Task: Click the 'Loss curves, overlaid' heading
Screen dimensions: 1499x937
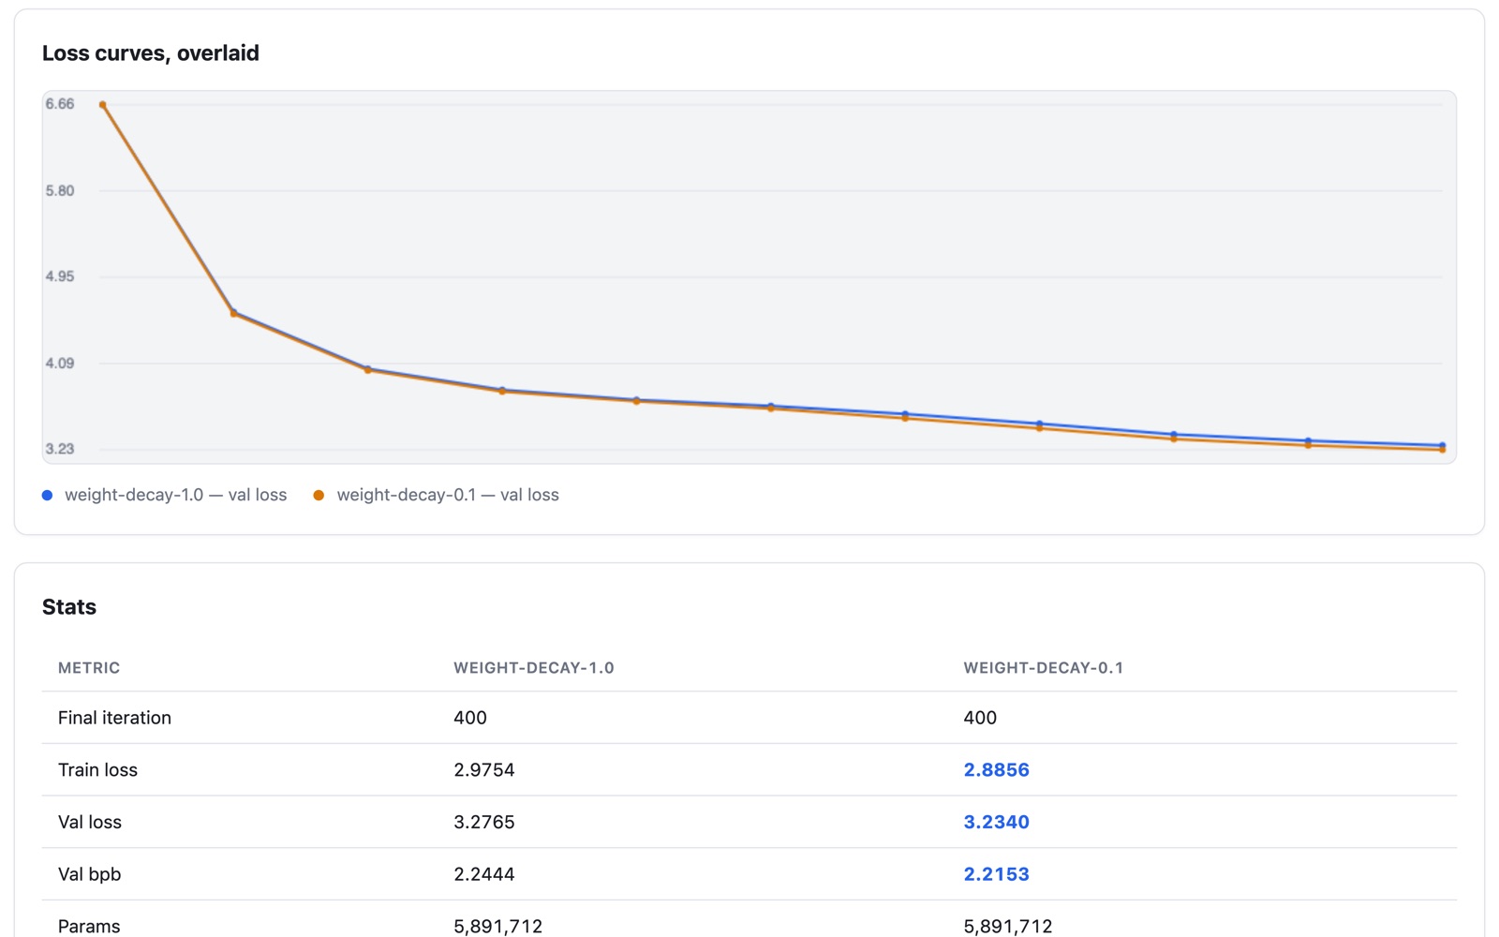Action: (151, 53)
